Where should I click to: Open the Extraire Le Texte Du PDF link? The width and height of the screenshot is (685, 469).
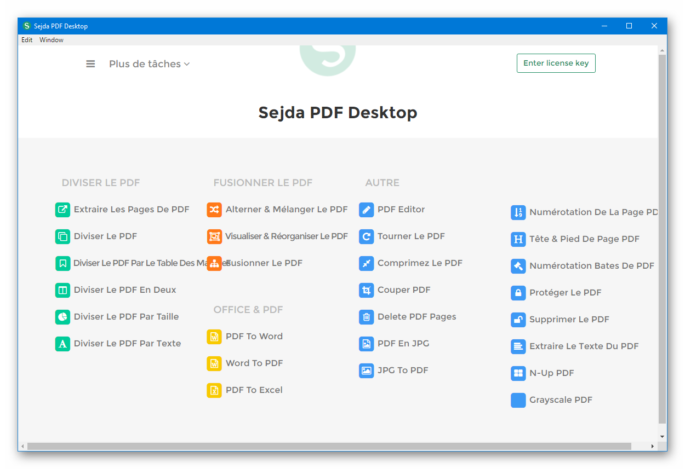[x=584, y=346]
